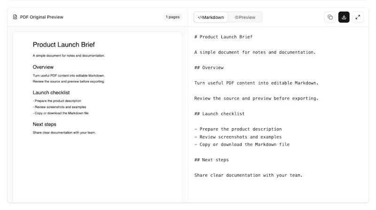Click Markdown line '– Review screenshots and examples'
This screenshot has width=376, height=210.
point(238,137)
